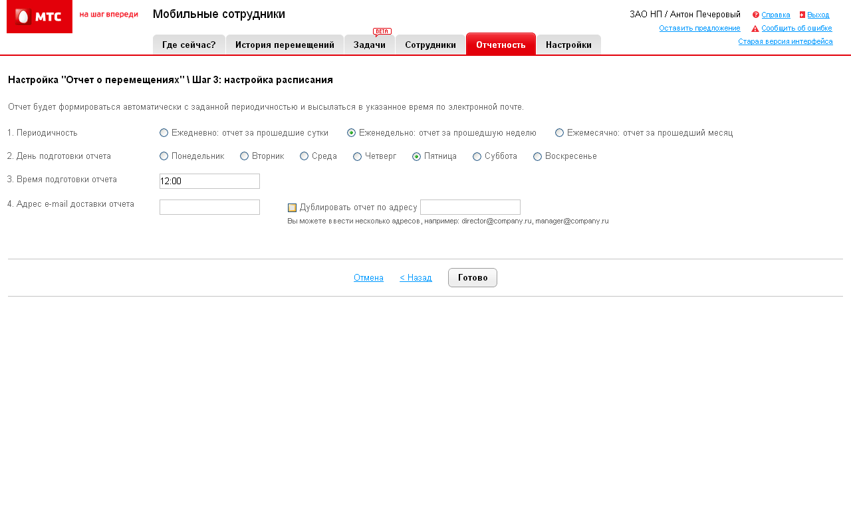Choose Воскресенье as report day
This screenshot has height=532, width=851.
click(x=538, y=156)
